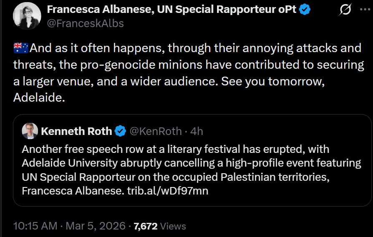Viewport: 373px width, 237px height.
Task: Click Francesca Albanese's profile avatar
Action: coord(27,16)
